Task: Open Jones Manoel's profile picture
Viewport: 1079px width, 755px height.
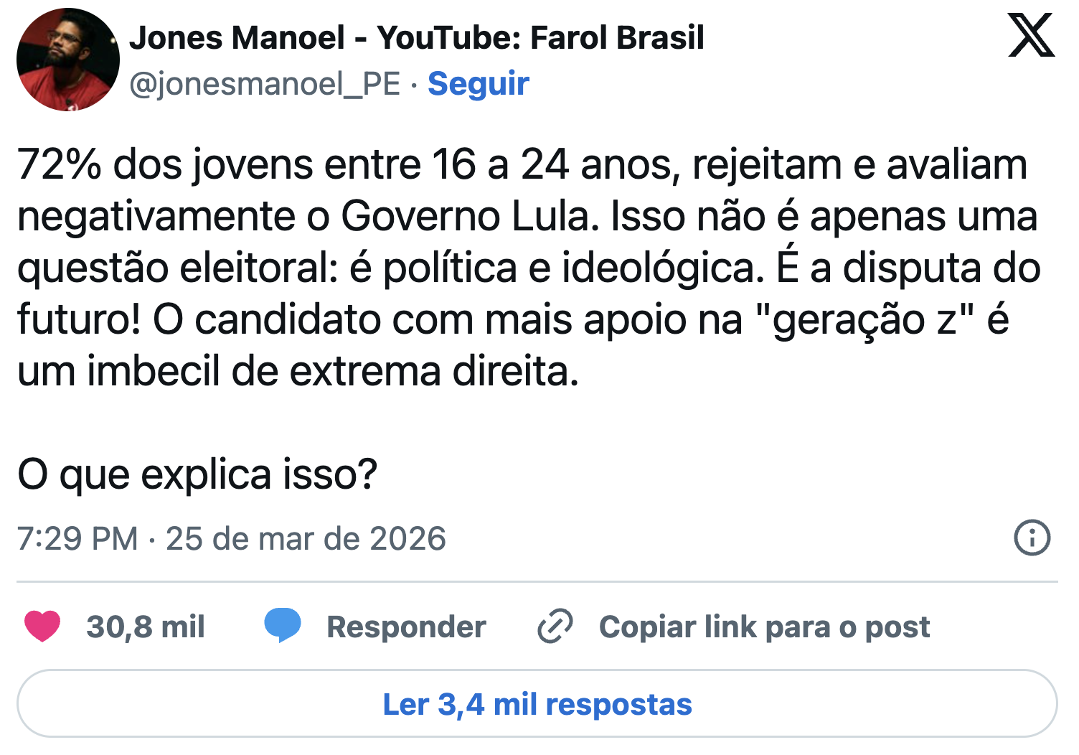Action: [68, 60]
